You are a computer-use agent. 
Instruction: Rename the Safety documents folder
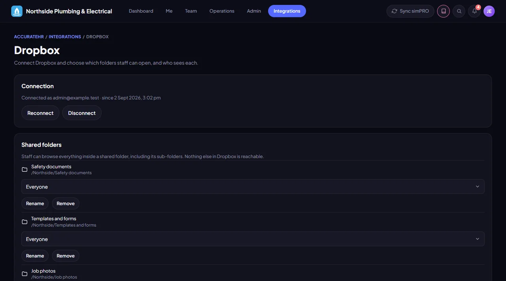tap(35, 204)
